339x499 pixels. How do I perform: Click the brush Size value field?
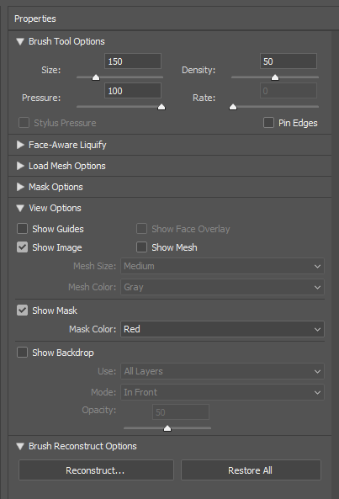[x=133, y=61]
